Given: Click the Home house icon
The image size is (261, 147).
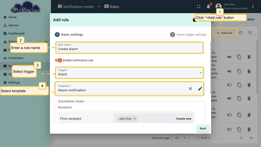Looking at the screenshot, I should 5,17.
